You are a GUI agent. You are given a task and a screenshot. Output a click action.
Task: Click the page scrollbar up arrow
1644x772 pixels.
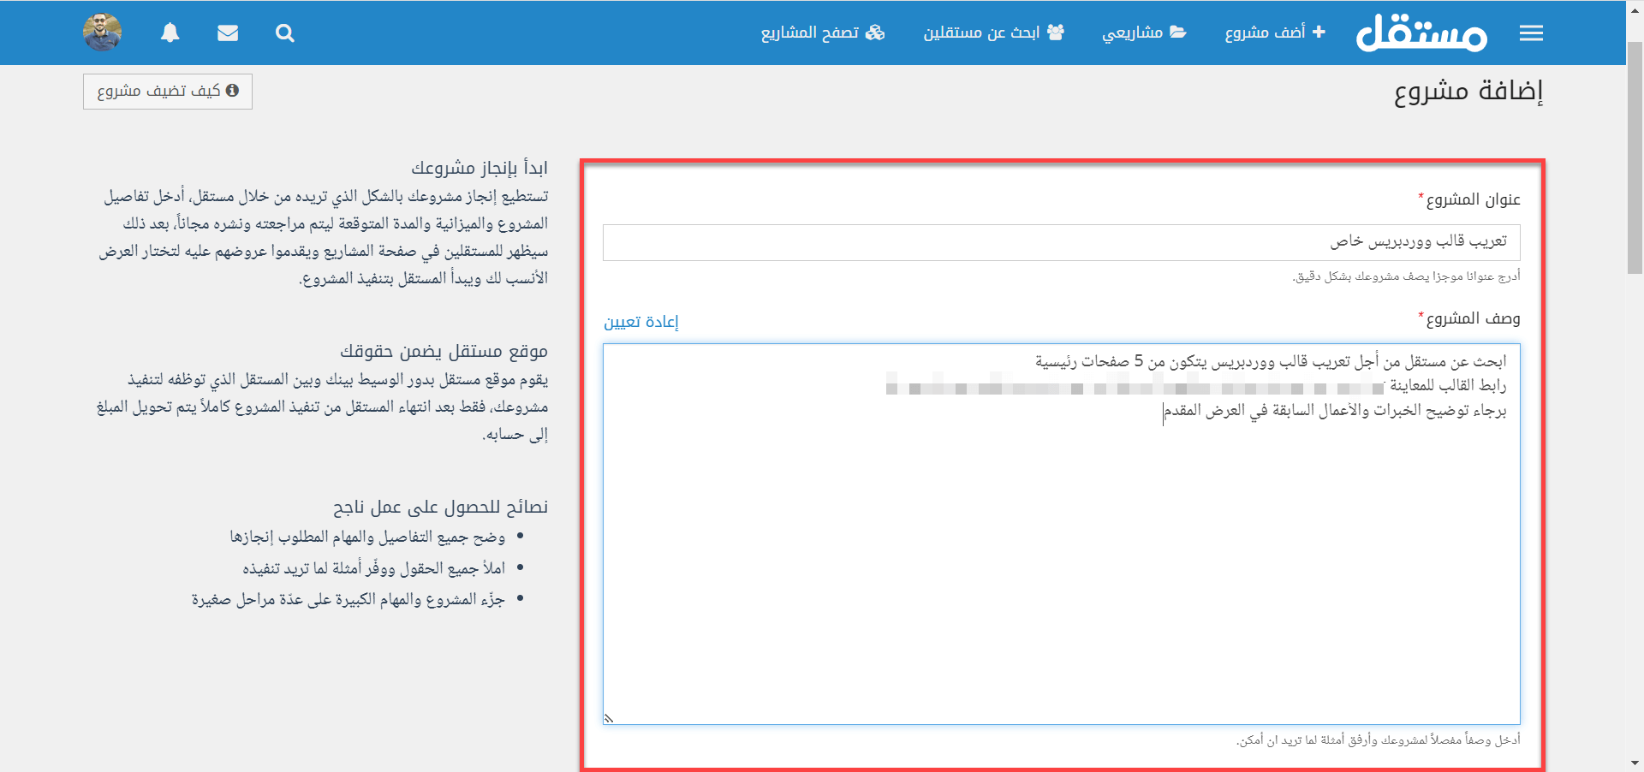(x=1635, y=9)
